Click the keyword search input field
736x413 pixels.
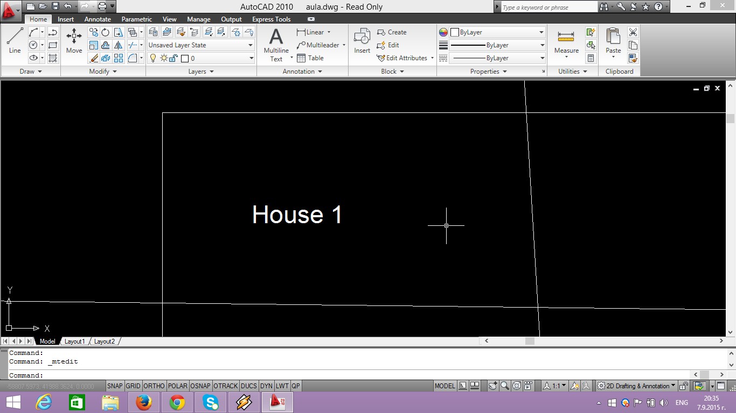548,7
